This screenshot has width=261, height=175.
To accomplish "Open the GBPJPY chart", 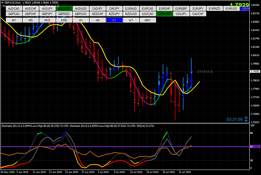I will pos(47,14).
